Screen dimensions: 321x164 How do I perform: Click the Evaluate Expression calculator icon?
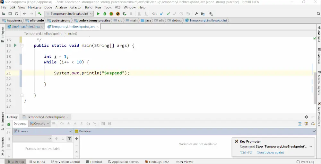pyautogui.click(x=103, y=124)
